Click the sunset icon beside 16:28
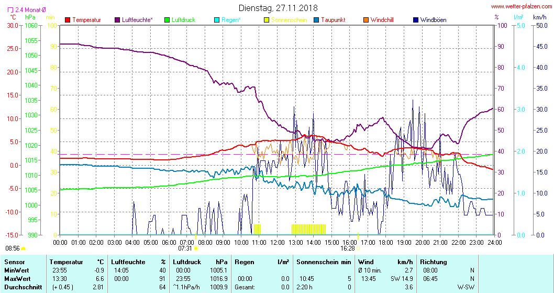 358,248
